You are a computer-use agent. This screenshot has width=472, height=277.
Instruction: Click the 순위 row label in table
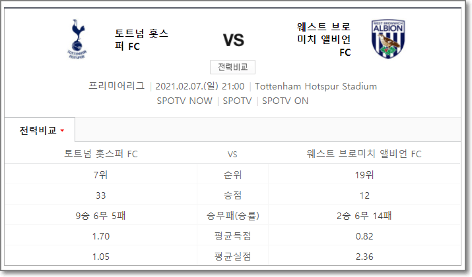232,174
